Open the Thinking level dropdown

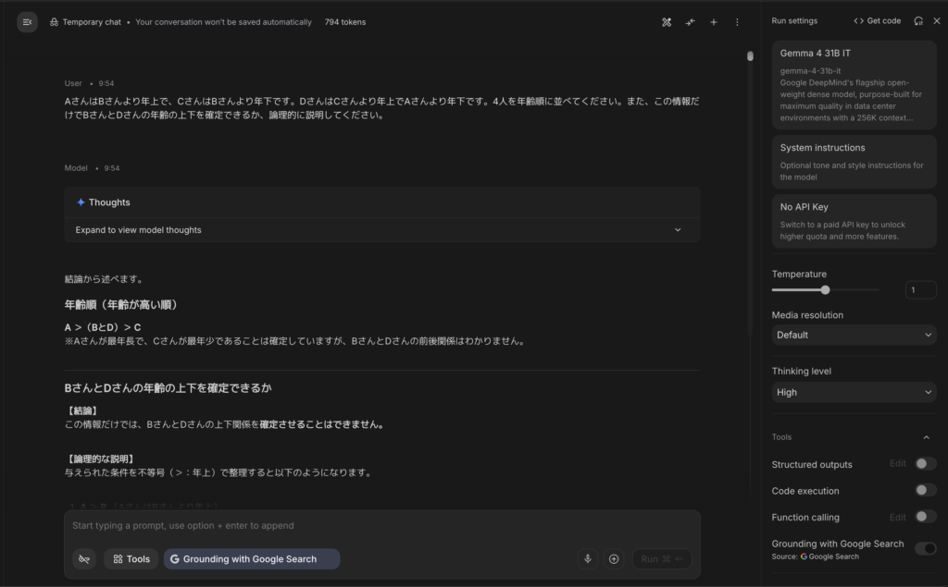(853, 392)
